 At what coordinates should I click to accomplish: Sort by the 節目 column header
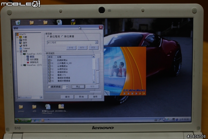[x=51, y=57]
